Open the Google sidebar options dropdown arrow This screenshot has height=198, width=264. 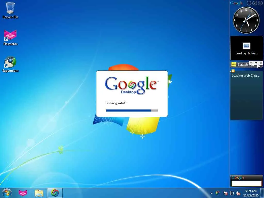click(x=254, y=3)
